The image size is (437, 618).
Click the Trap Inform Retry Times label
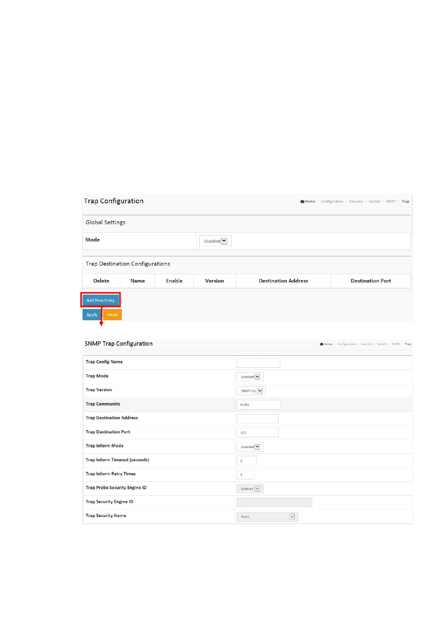click(111, 474)
